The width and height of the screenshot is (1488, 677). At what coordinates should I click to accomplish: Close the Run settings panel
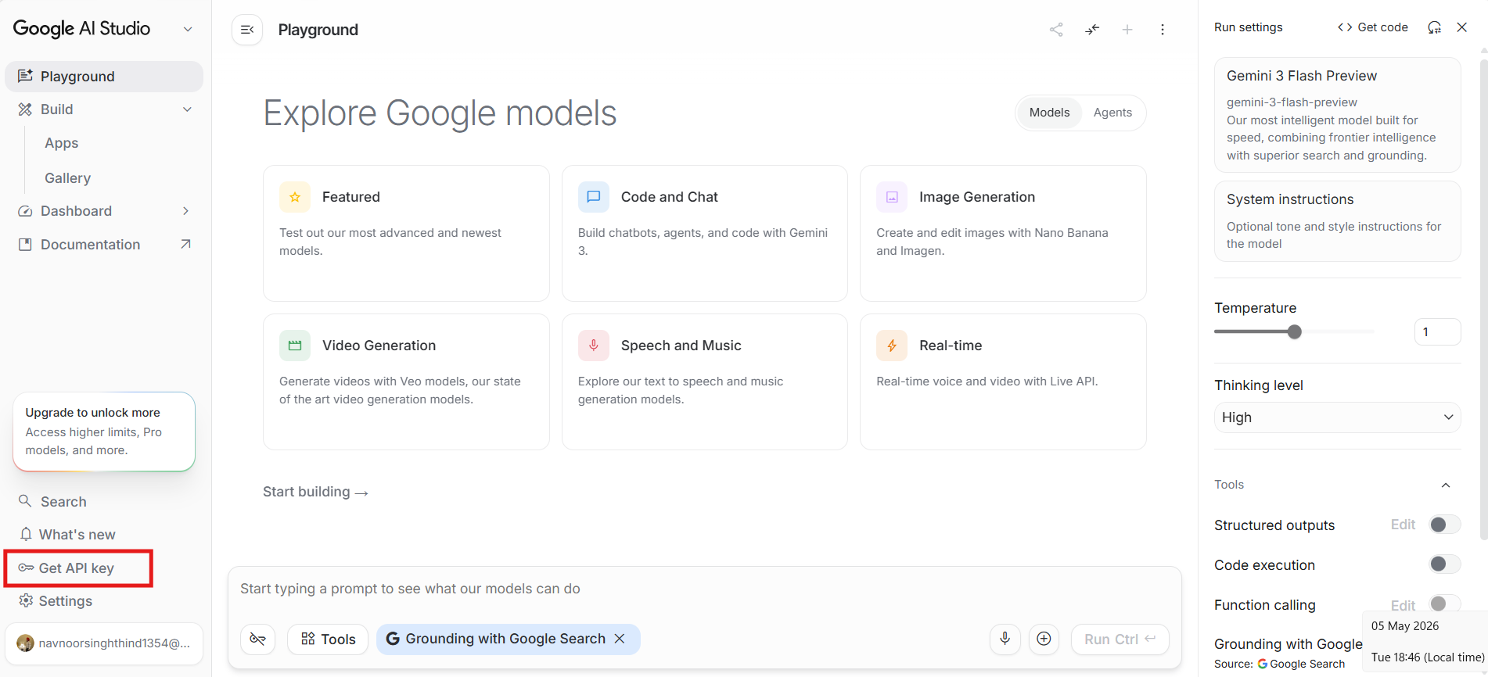pyautogui.click(x=1462, y=27)
